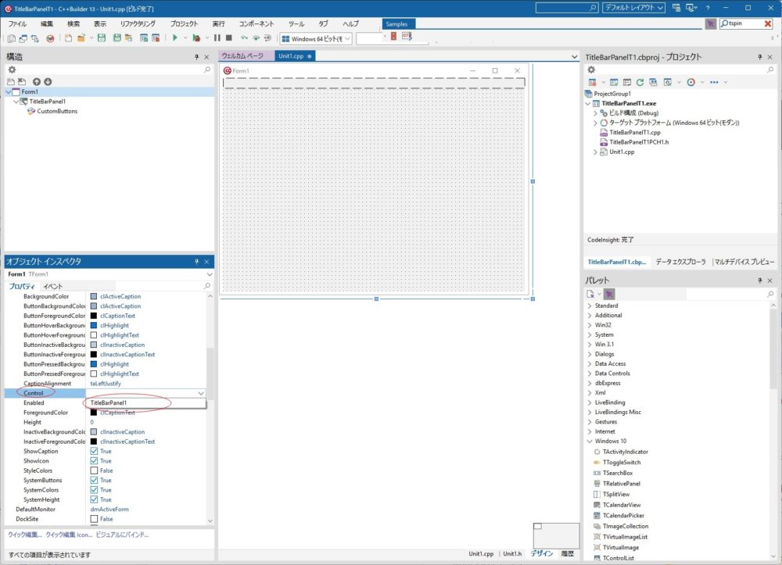The height and width of the screenshot is (565, 782).
Task: Choose TitleBarPanel1 from the Control dropdown list
Action: tap(109, 403)
